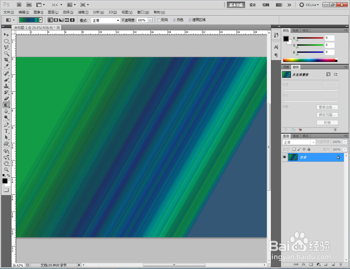Click foreground color swatch in toolbox
350x269 pixels.
click(5, 181)
